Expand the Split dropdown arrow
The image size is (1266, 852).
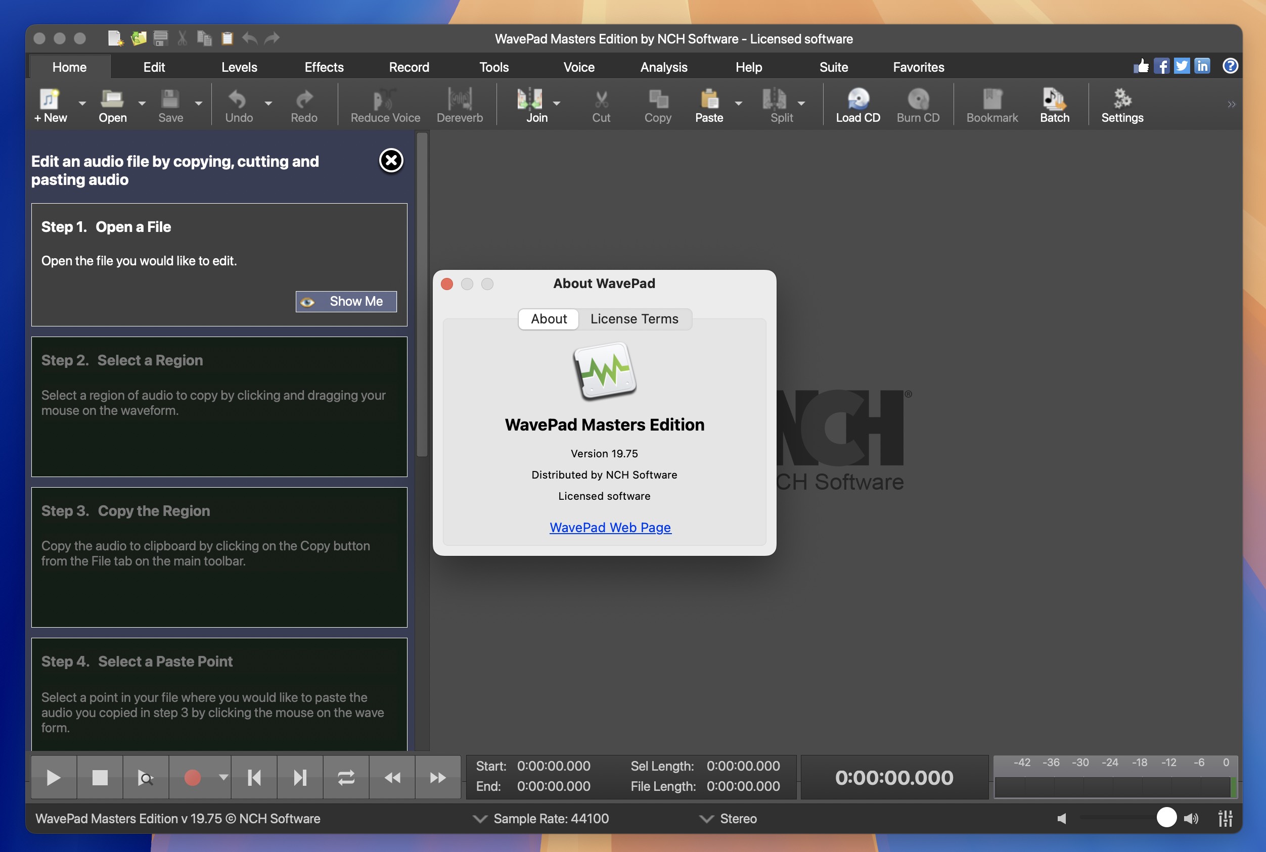(801, 103)
